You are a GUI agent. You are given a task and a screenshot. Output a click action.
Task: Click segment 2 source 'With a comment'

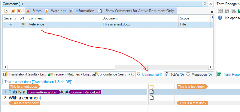(x=25, y=98)
